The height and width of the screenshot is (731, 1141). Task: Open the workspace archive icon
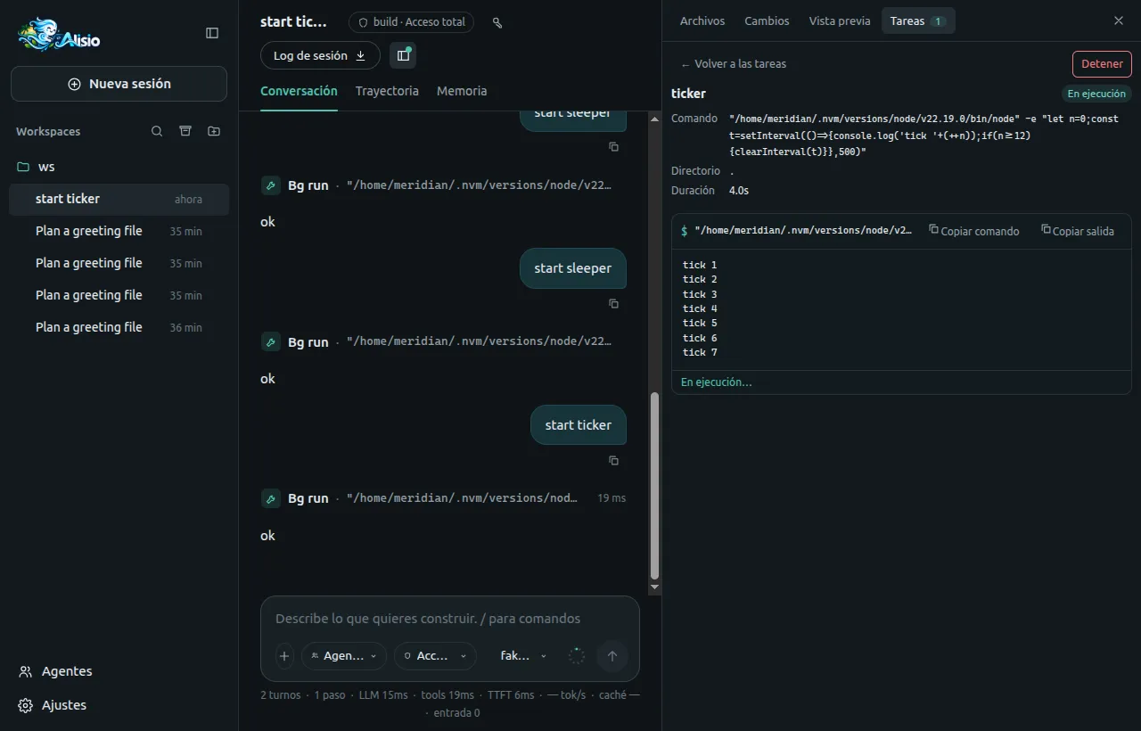185,131
